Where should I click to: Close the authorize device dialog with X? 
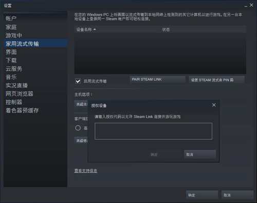point(214,105)
